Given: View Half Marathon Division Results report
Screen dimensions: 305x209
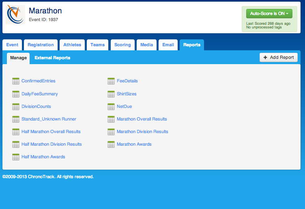Looking at the screenshot, I should click(x=52, y=144).
